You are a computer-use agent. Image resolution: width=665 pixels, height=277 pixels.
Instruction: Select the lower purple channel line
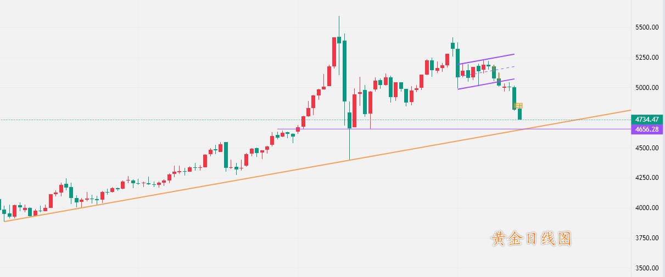point(486,84)
